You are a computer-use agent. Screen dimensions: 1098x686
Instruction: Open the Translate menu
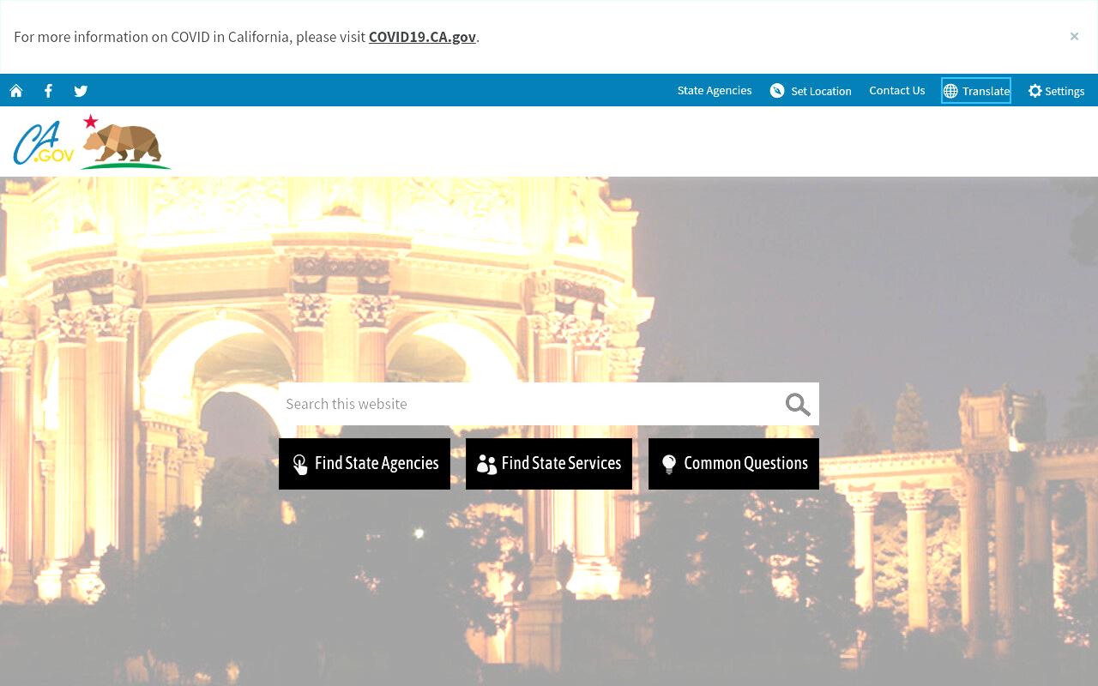pyautogui.click(x=976, y=91)
